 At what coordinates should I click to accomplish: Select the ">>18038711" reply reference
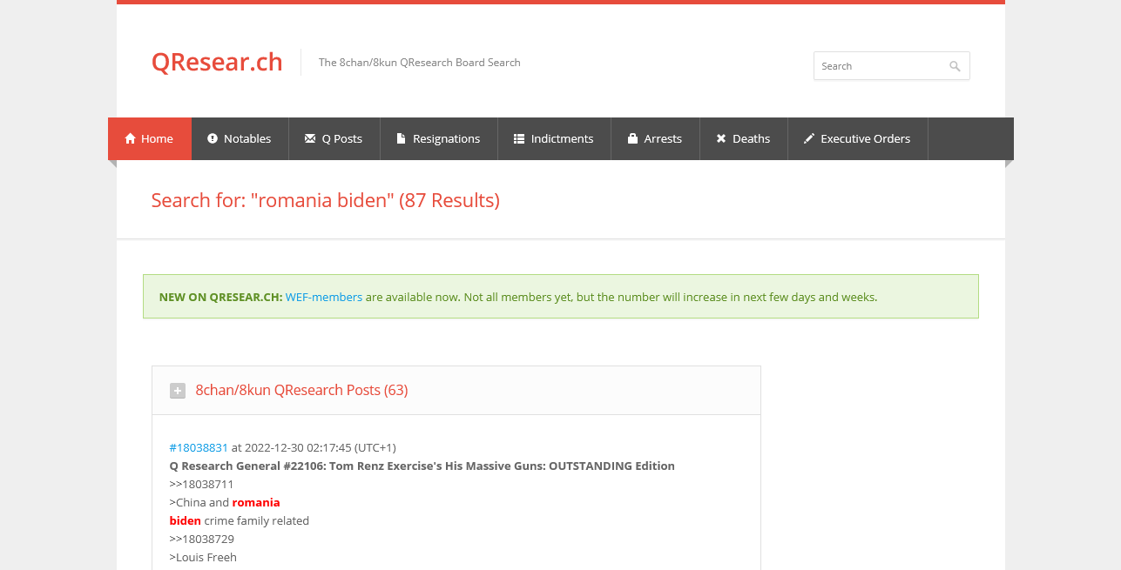click(x=201, y=484)
